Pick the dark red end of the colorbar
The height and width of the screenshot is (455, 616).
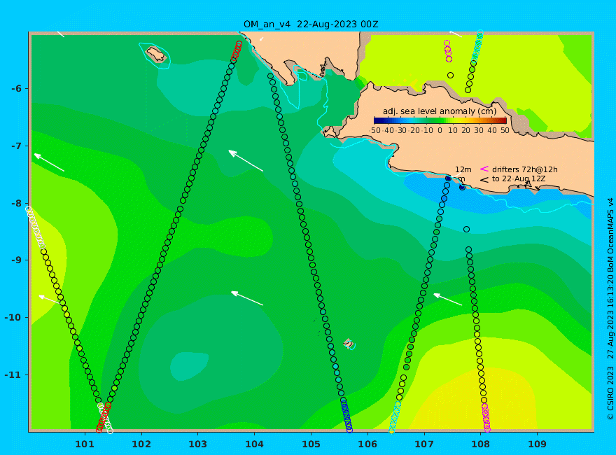click(503, 121)
